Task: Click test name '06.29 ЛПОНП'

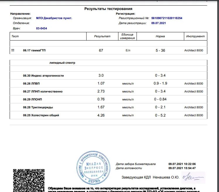Action: (32, 99)
